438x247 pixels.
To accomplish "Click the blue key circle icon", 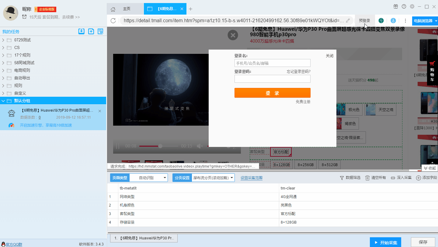I will 393,21.
